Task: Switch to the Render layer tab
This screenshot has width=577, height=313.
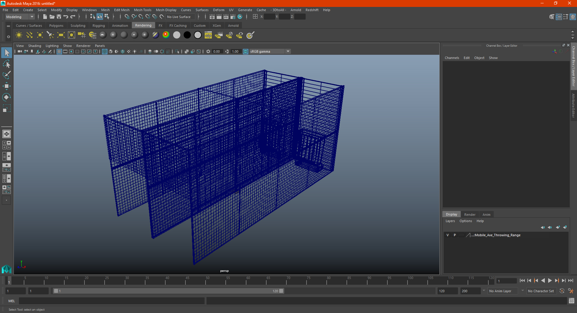Action: coord(470,215)
